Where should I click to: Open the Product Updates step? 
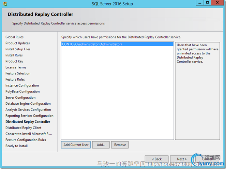click(18, 43)
